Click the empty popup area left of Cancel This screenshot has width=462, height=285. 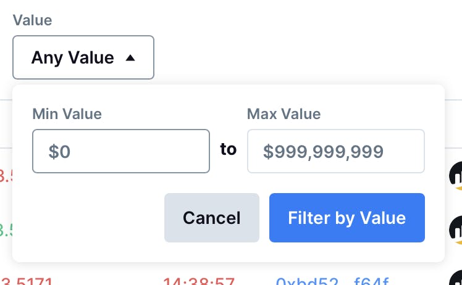pos(88,218)
